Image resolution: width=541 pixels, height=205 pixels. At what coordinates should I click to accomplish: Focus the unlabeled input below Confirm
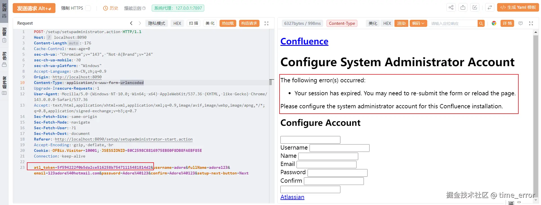pos(310,189)
